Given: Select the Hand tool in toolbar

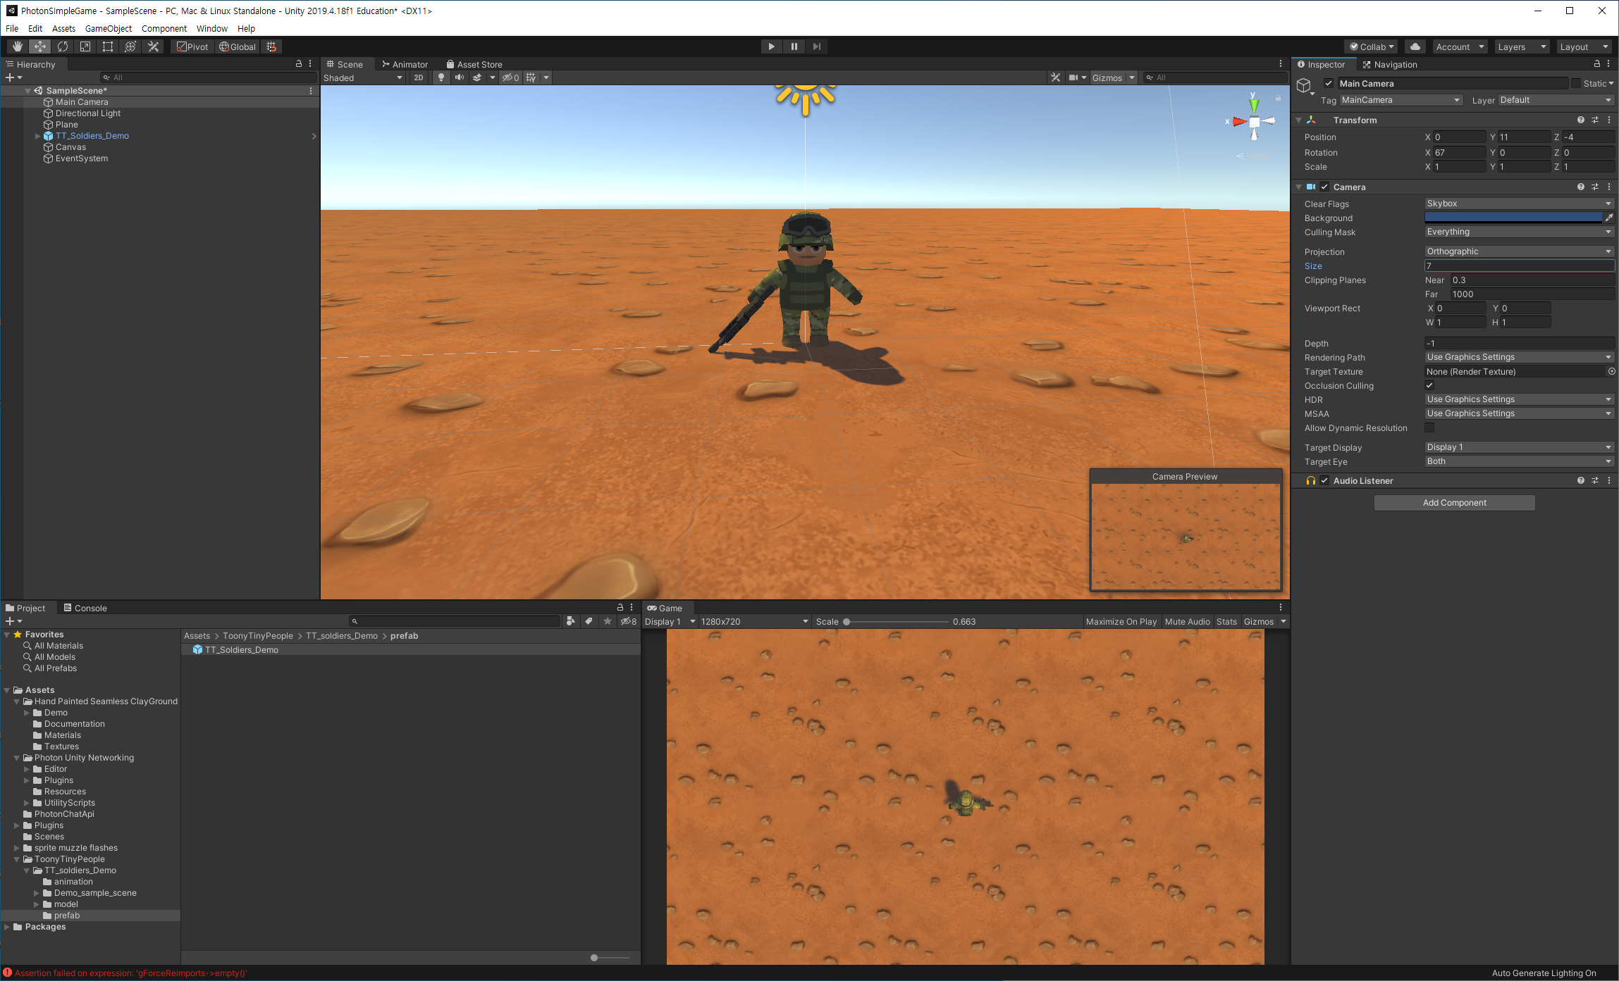Looking at the screenshot, I should (x=18, y=46).
